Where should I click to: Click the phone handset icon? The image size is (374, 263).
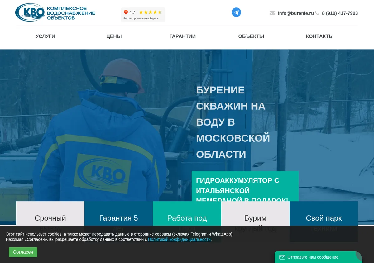[317, 13]
